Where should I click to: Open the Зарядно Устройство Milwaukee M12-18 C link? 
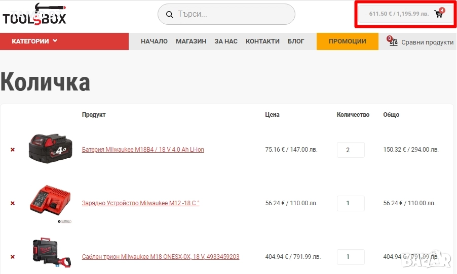(140, 203)
